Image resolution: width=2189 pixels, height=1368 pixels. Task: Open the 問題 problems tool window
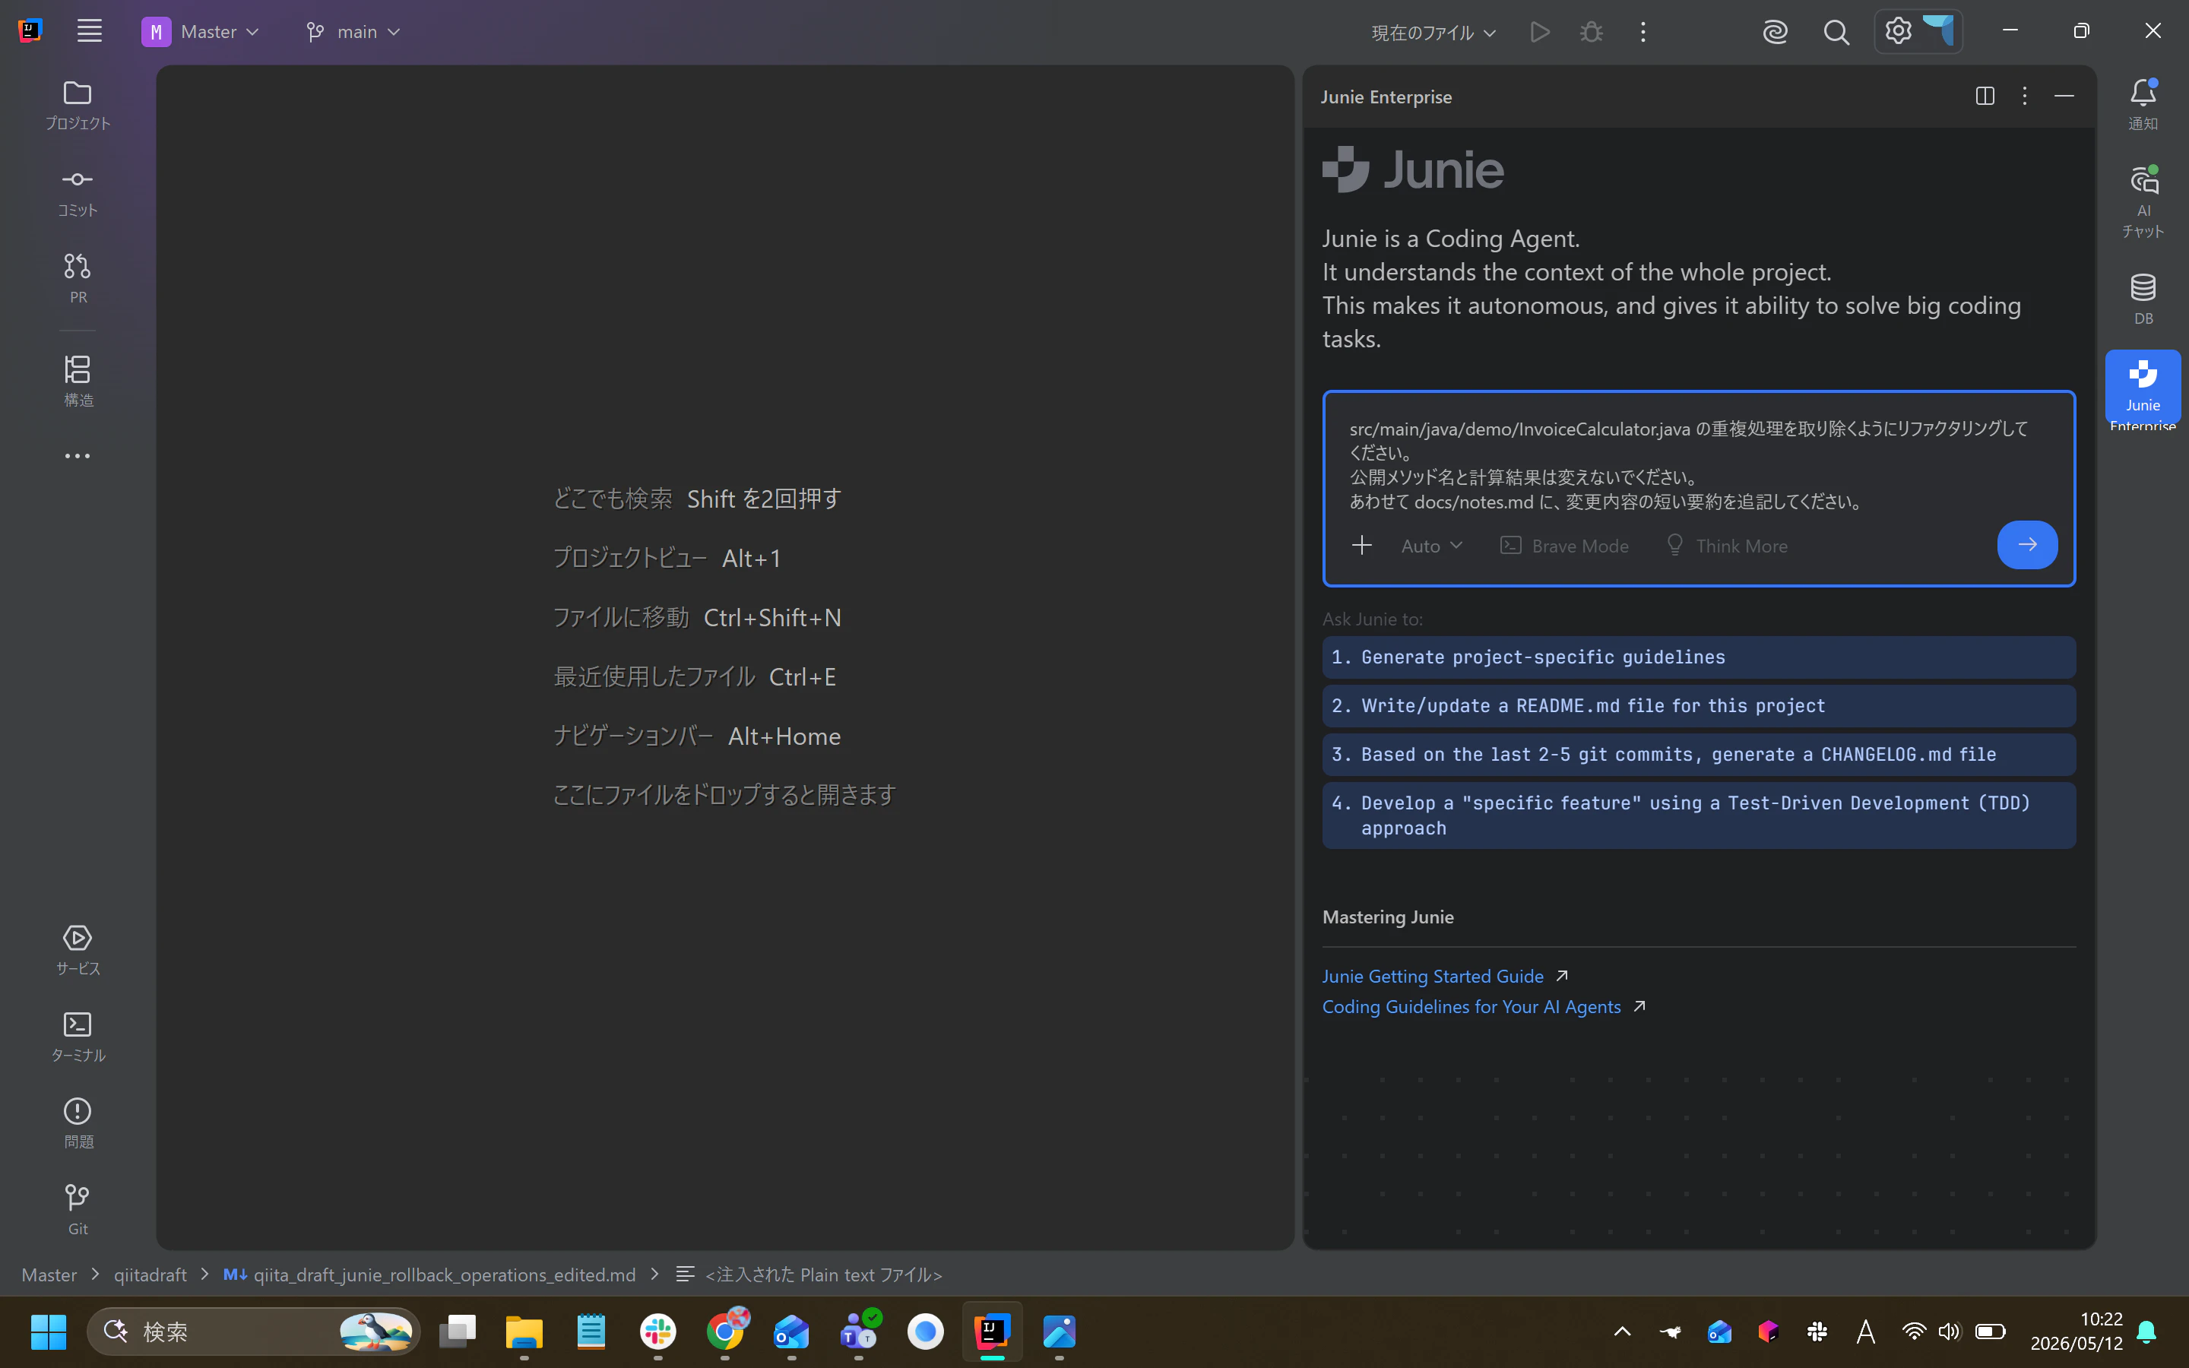point(78,1124)
